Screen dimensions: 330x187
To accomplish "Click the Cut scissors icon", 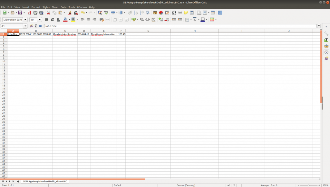I will pos(49,13).
